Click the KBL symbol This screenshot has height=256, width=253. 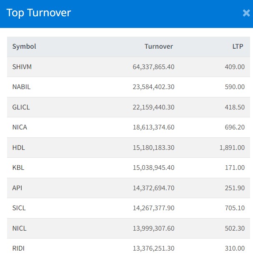pos(18,168)
